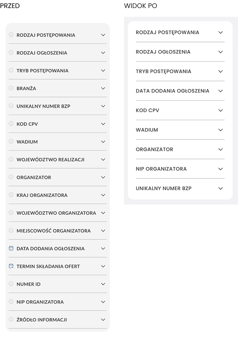Click the calendar icon beside DATA DODANIA OGŁOSZENIA

(x=11, y=248)
